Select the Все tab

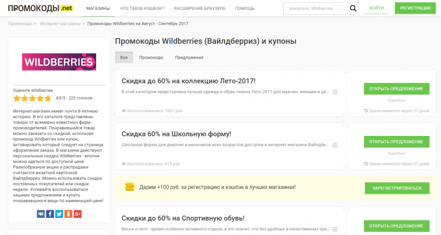(124, 58)
